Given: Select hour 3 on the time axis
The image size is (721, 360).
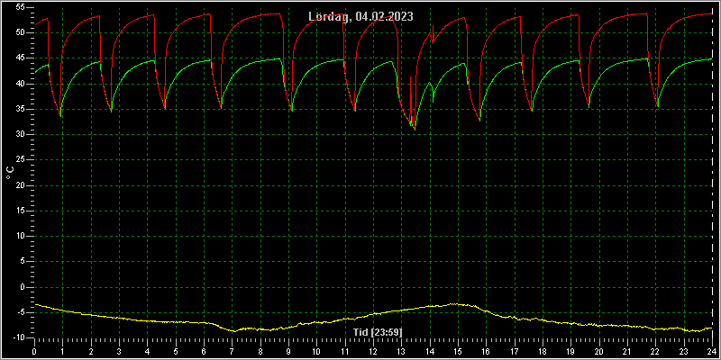Looking at the screenshot, I should click(x=119, y=351).
